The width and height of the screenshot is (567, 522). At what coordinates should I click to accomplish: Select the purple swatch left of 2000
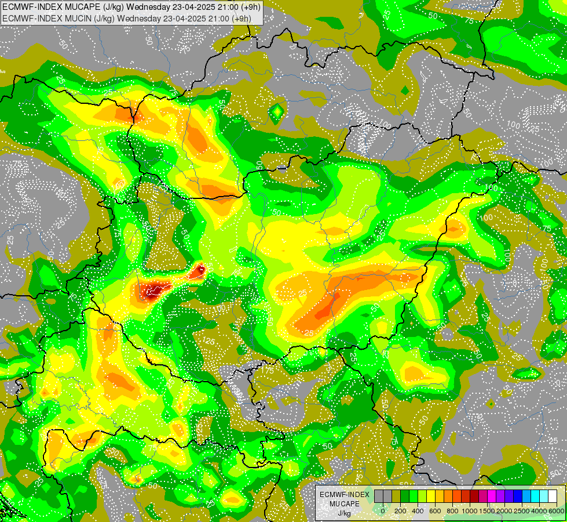pos(501,496)
